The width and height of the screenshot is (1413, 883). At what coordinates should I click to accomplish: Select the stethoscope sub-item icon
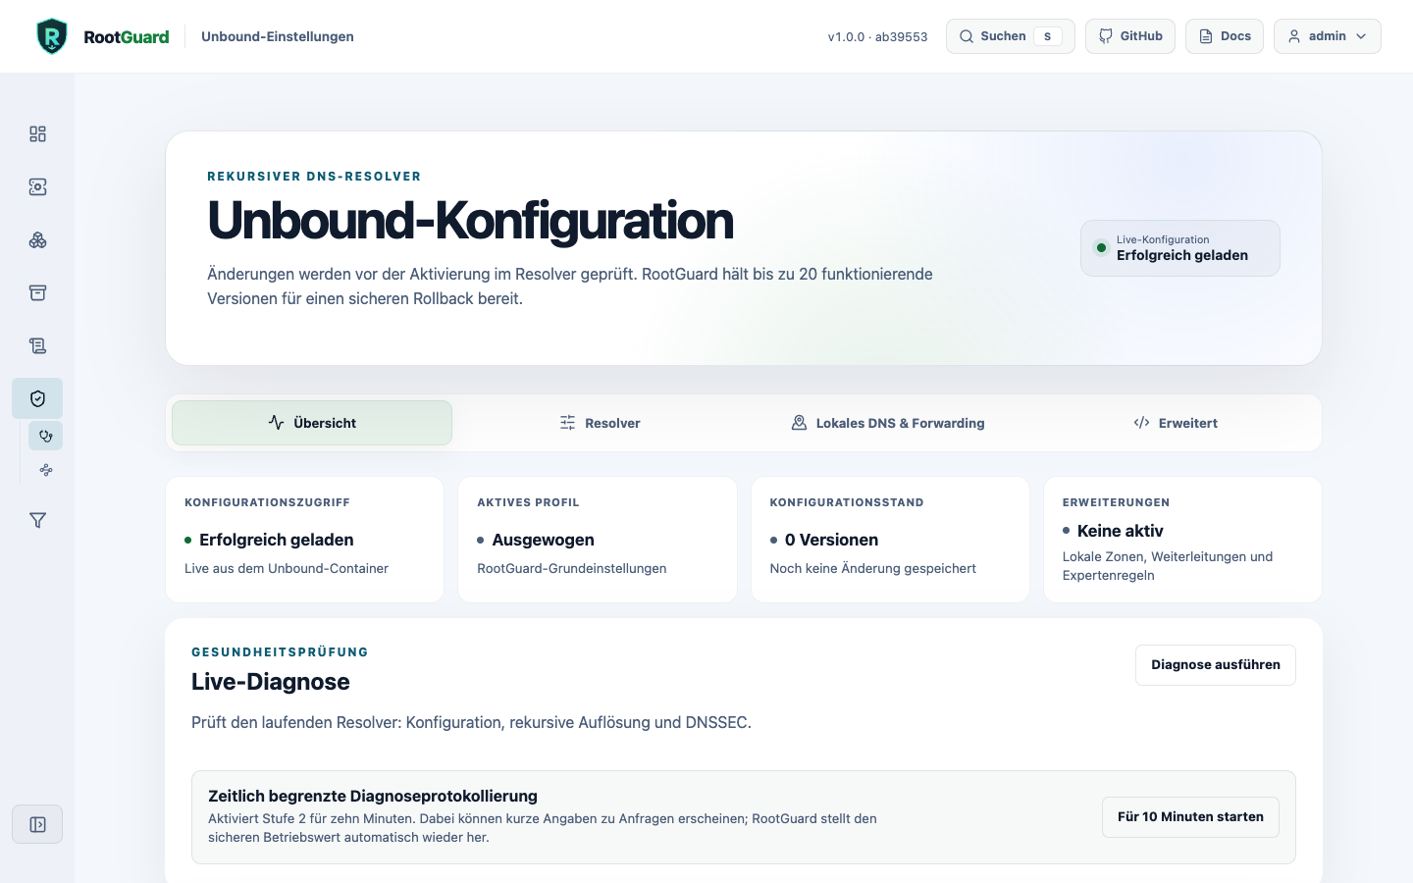pyautogui.click(x=45, y=436)
